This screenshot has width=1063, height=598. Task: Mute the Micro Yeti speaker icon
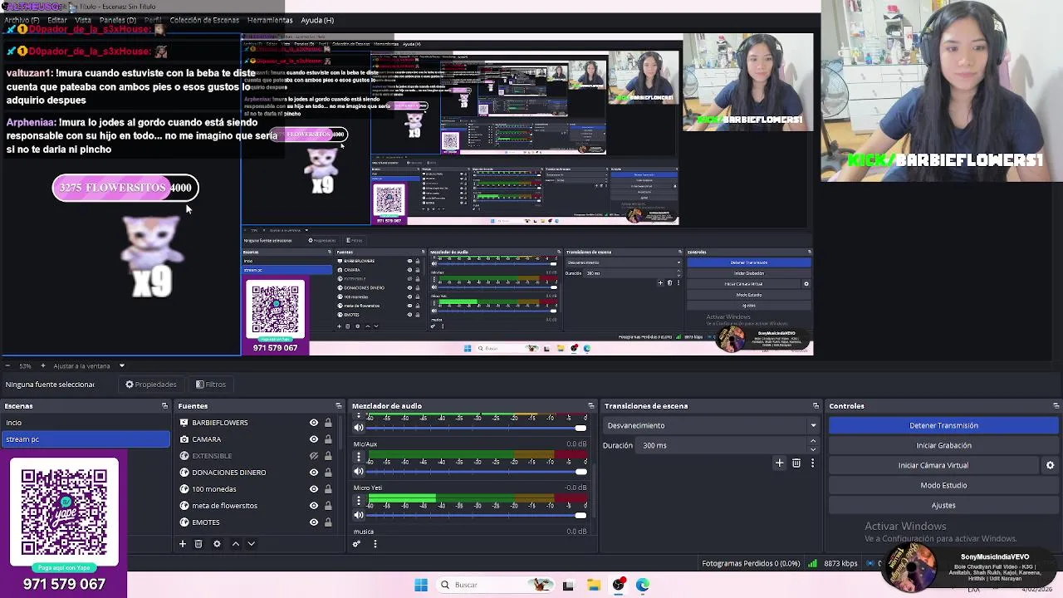pyautogui.click(x=359, y=515)
